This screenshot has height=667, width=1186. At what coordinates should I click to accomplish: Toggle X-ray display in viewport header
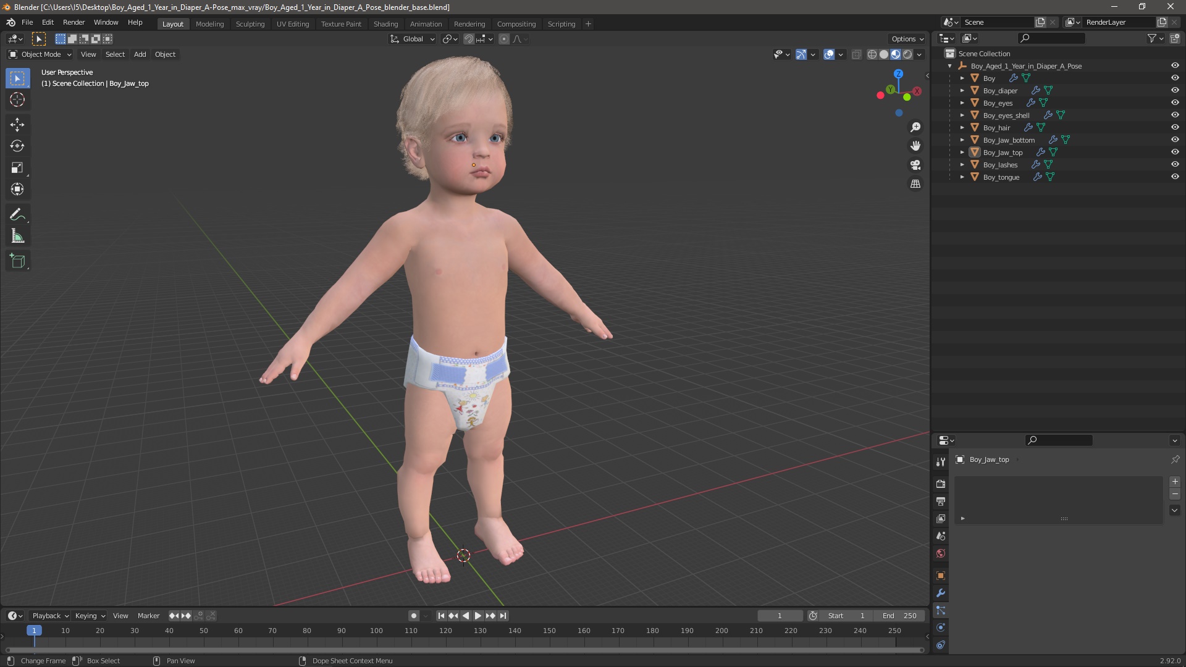pos(856,54)
